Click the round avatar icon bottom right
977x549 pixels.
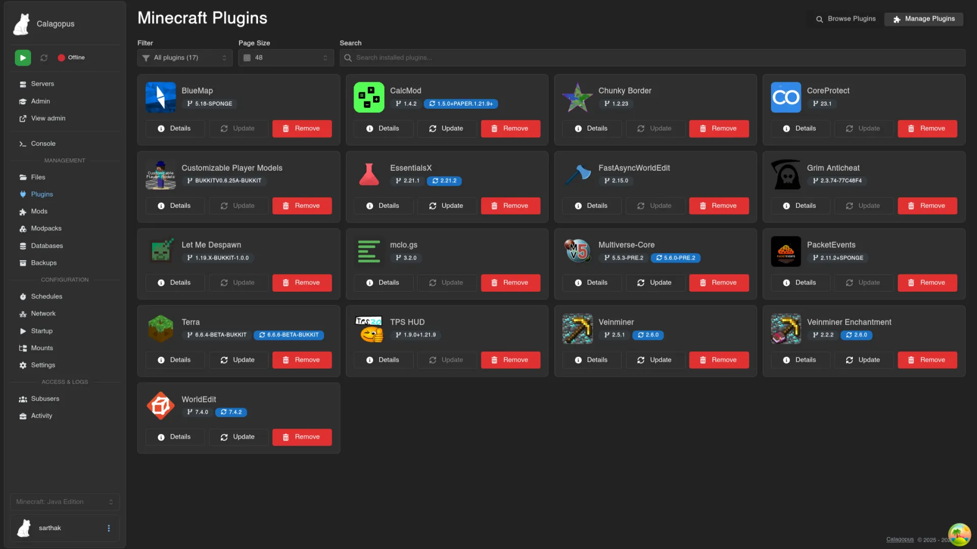tap(959, 534)
